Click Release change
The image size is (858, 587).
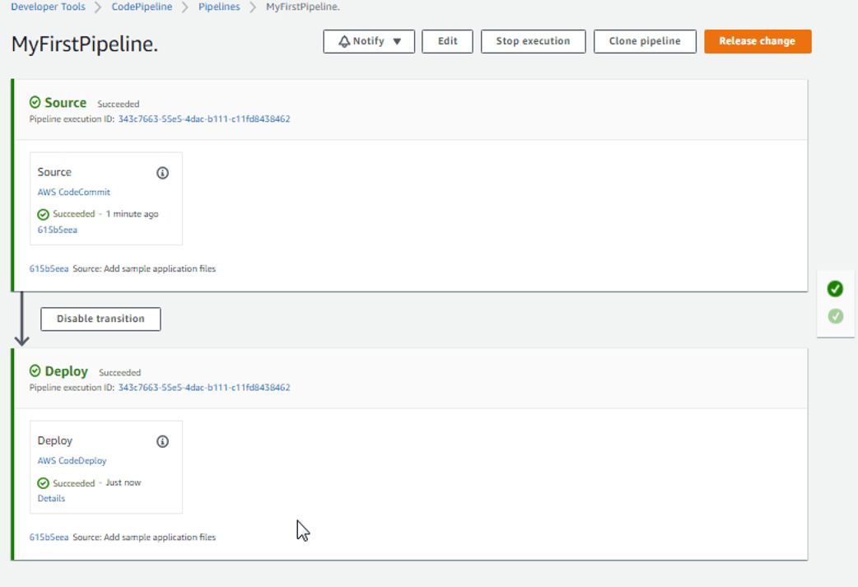click(x=757, y=41)
